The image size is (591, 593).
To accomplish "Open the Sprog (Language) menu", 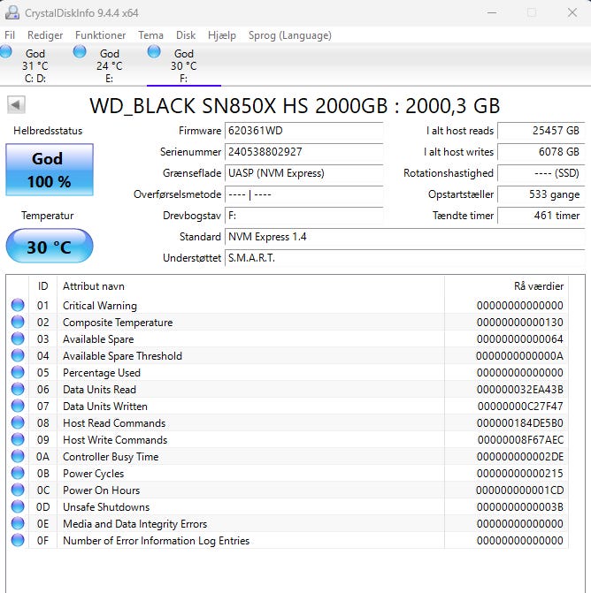I will [290, 35].
